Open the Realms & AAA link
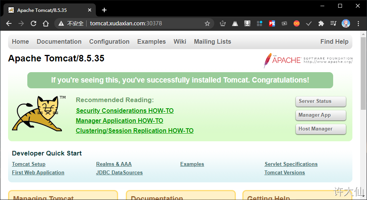 pos(114,164)
